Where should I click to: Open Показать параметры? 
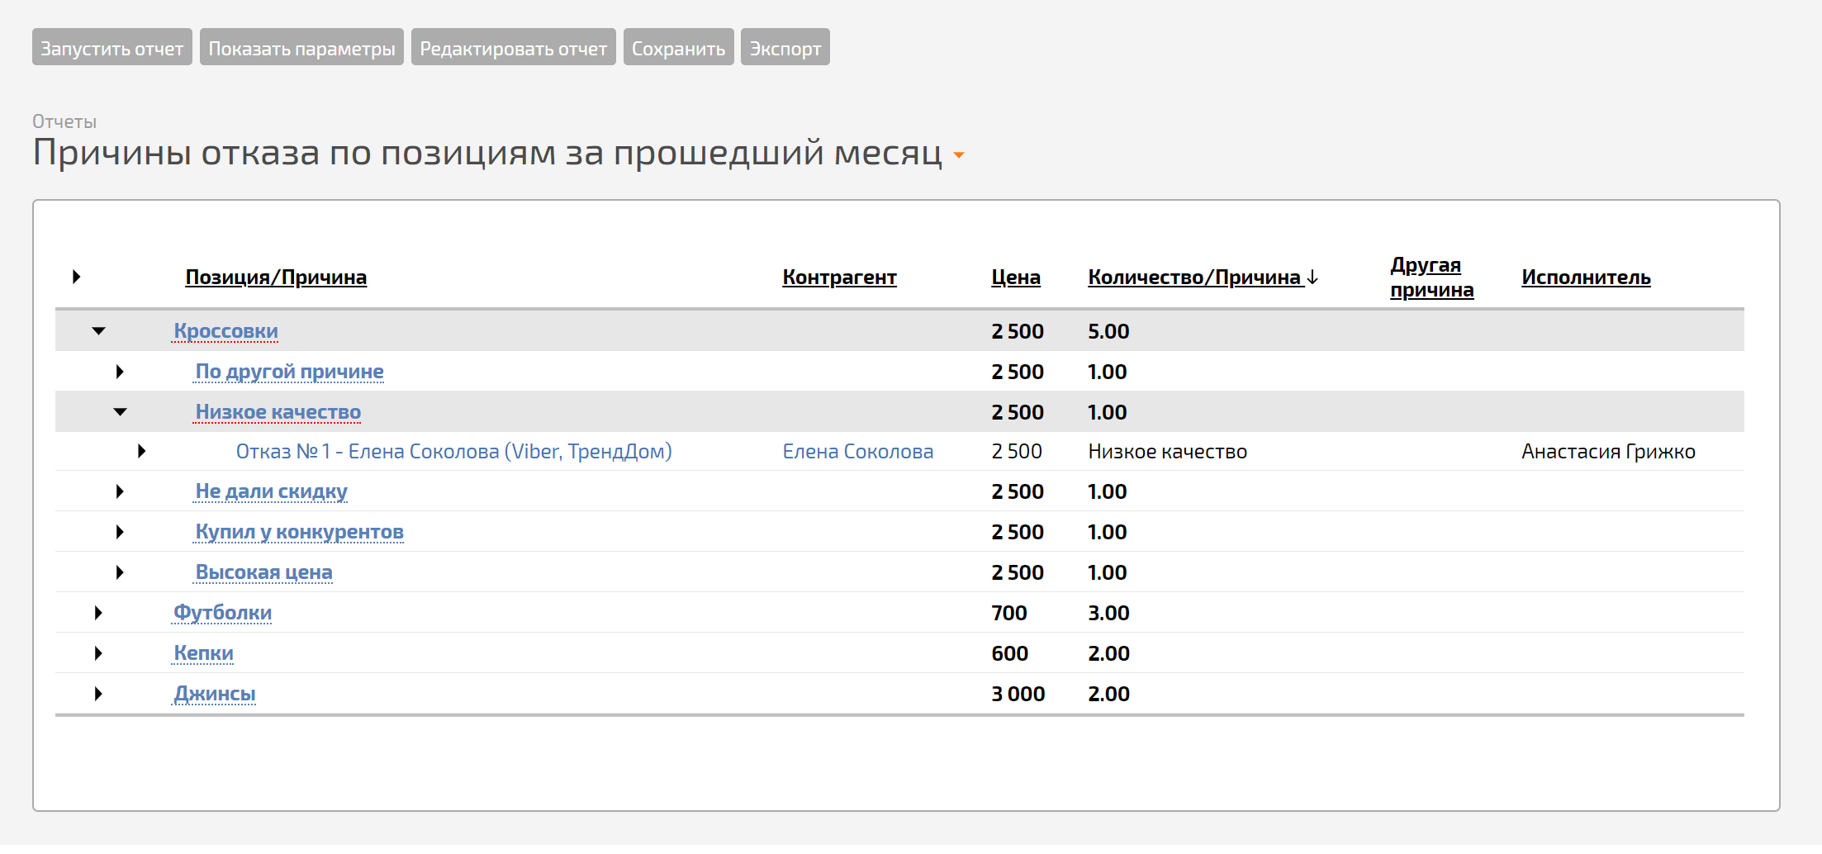tap(301, 48)
